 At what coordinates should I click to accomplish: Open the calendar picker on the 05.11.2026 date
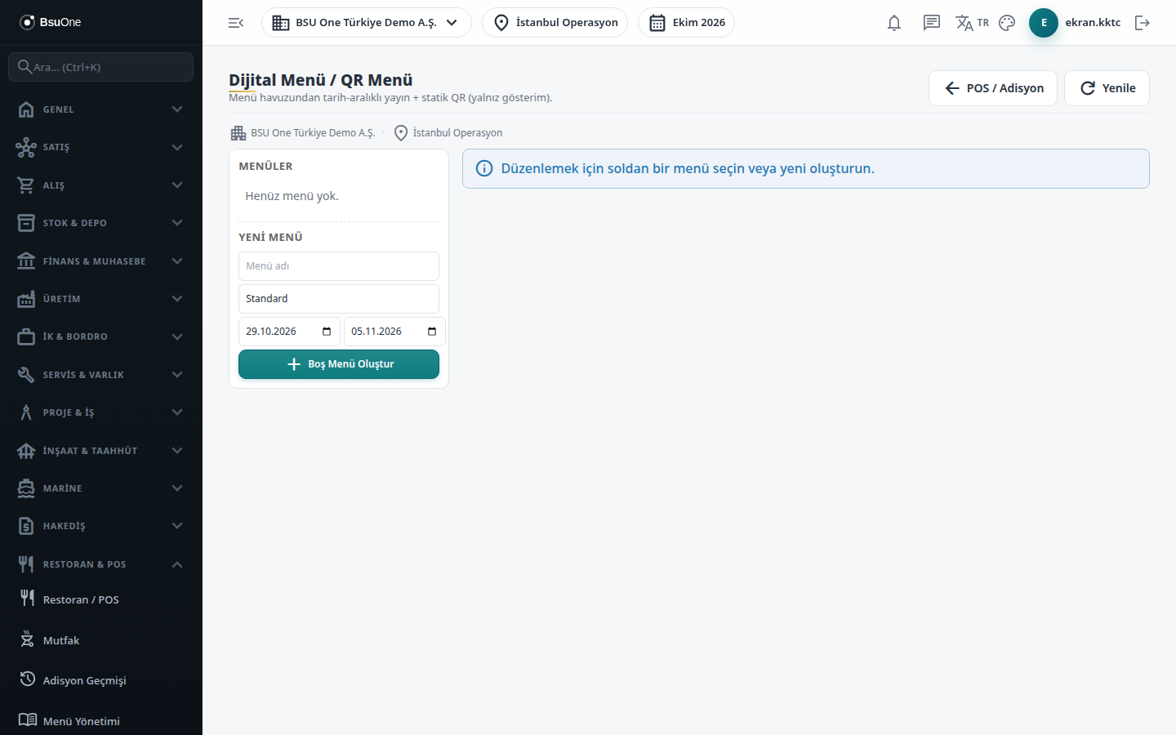(432, 332)
